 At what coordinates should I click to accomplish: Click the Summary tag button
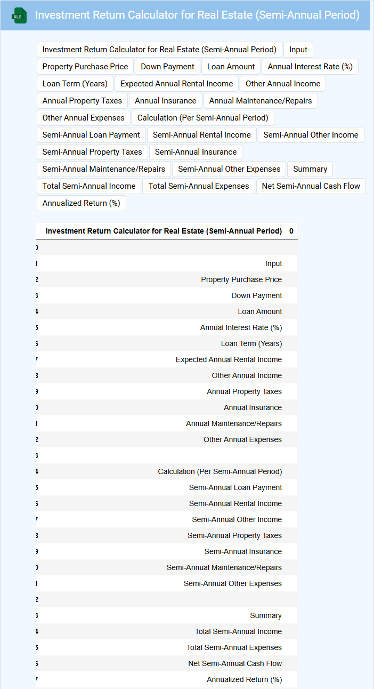[x=310, y=169]
